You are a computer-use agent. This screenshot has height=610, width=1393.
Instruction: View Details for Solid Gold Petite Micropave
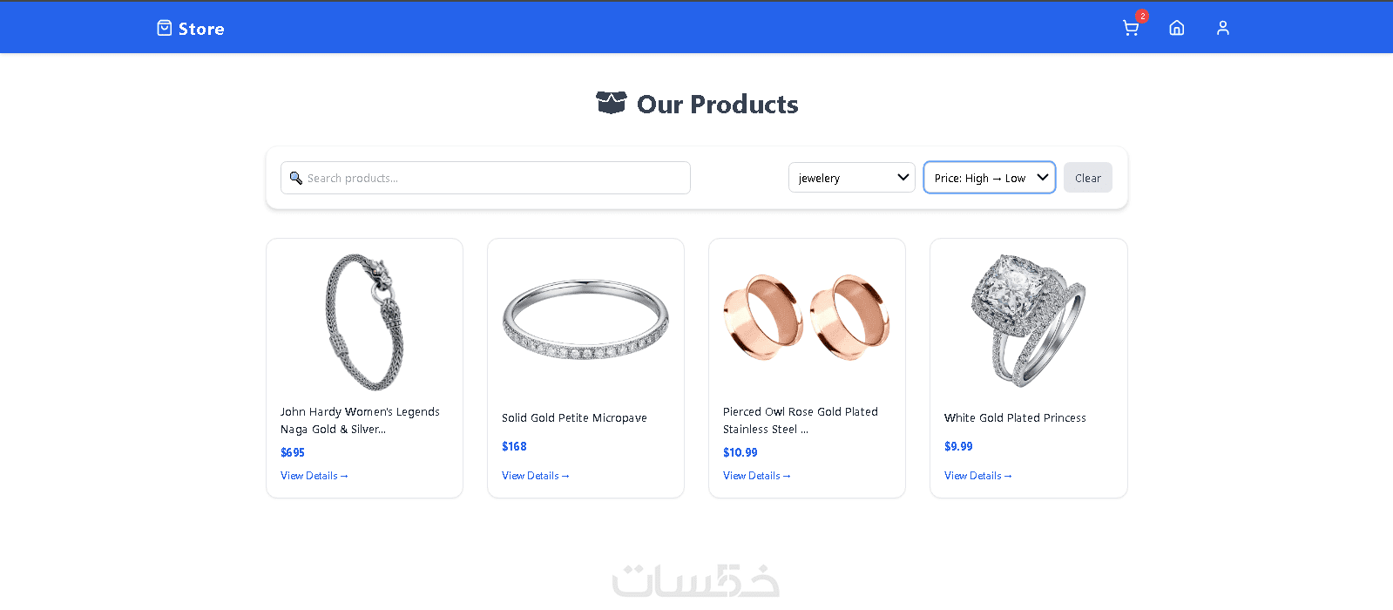click(x=536, y=476)
